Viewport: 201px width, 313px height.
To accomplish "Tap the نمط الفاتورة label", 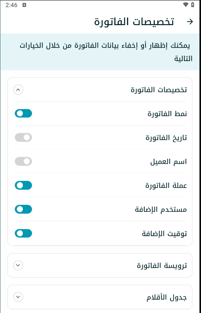I will click(x=167, y=114).
